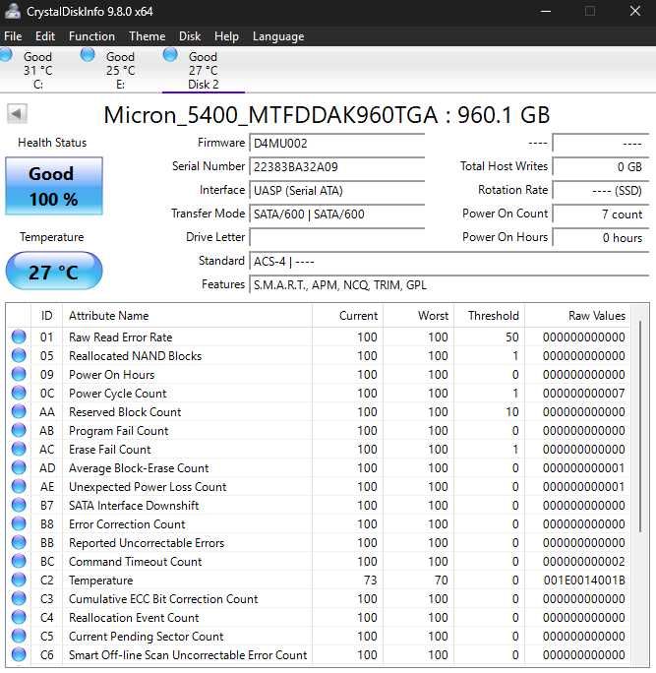Click the Standard field ACS-4
Image resolution: width=656 pixels, height=673 pixels.
point(448,261)
